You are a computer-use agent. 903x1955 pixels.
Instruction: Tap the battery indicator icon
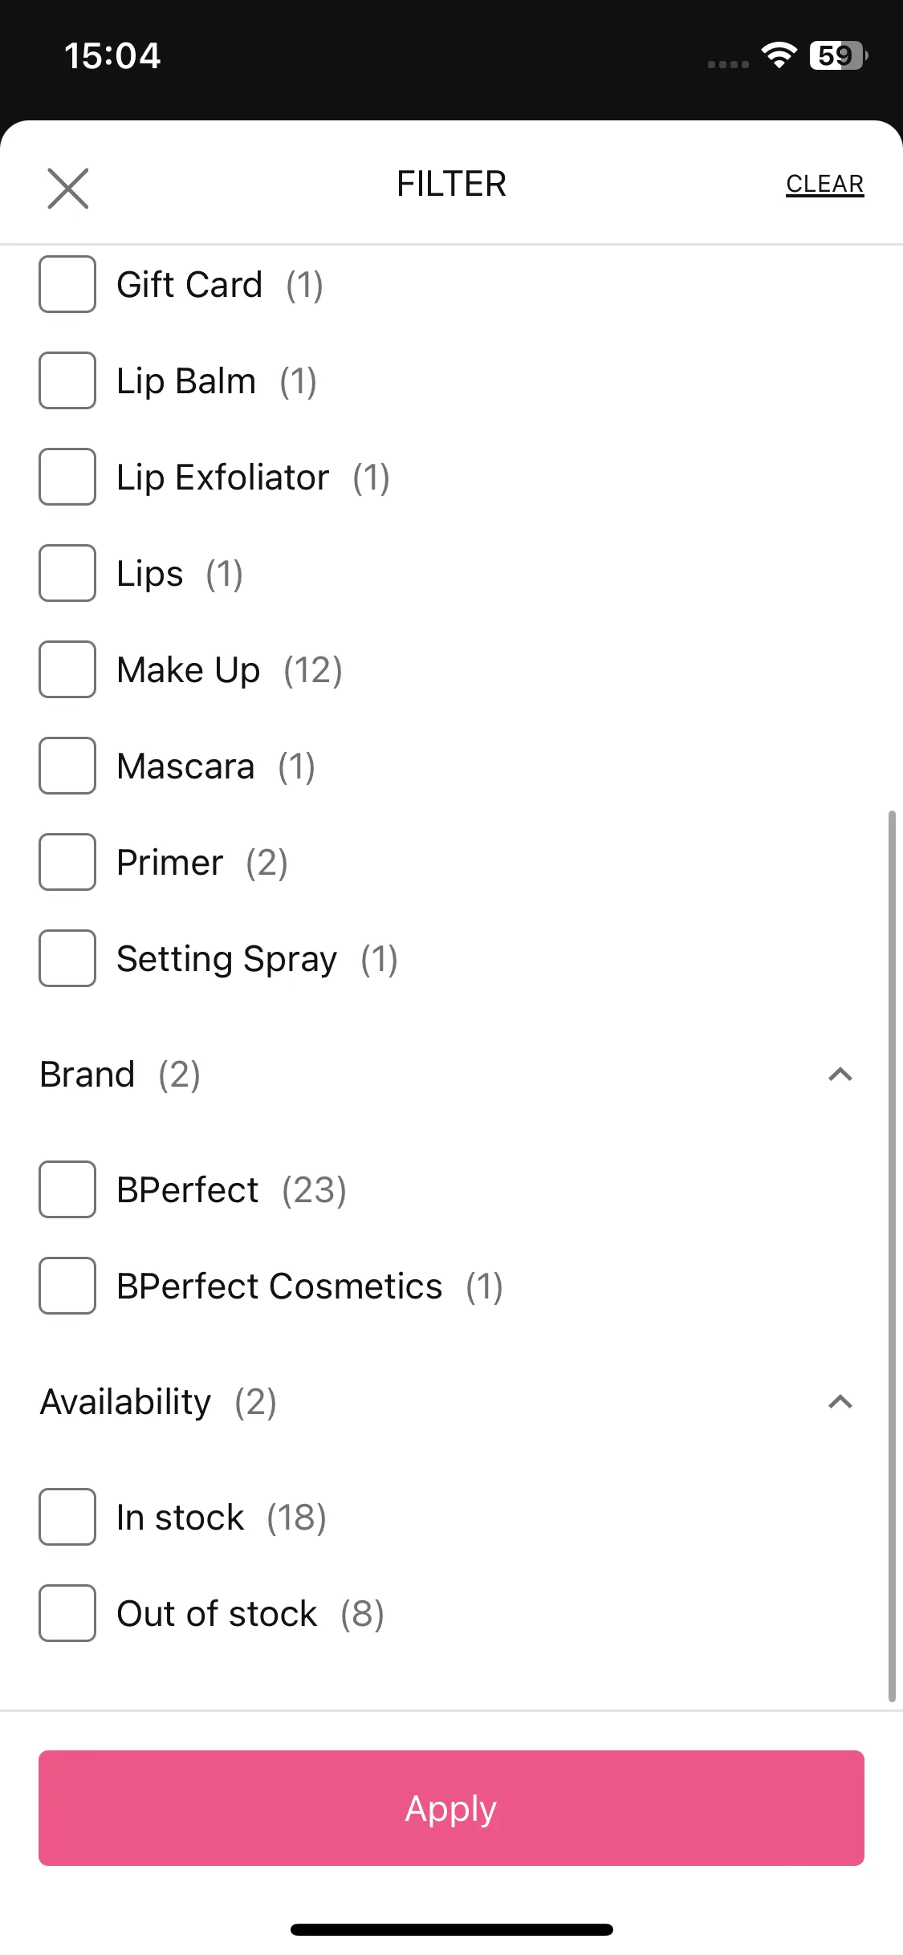tap(839, 55)
